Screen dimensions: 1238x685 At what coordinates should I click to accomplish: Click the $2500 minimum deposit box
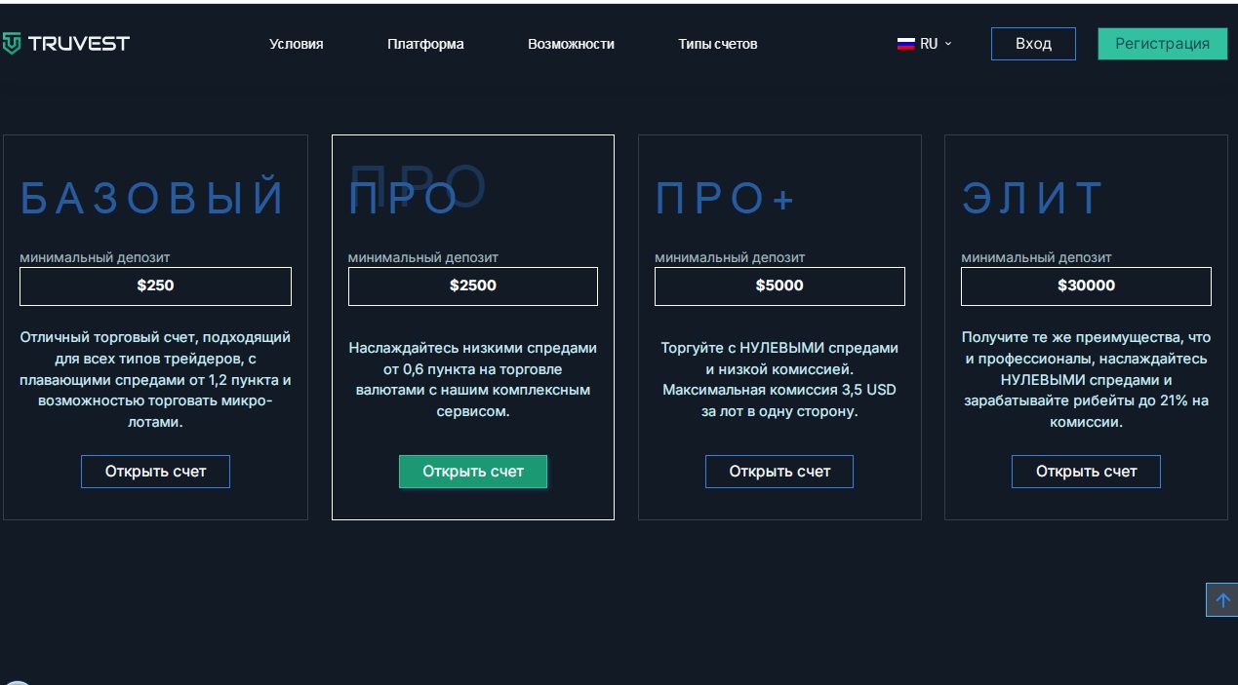473,286
